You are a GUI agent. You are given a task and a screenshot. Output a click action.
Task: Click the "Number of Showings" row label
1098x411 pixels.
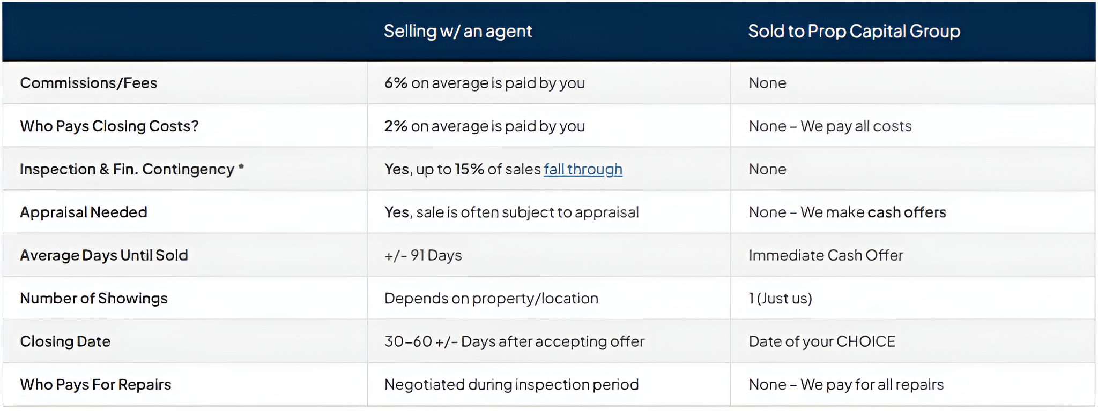coord(94,299)
